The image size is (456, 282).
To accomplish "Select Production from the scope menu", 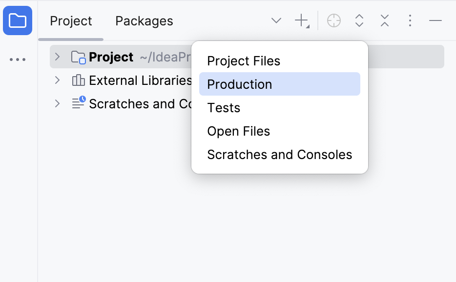I will tap(239, 84).
